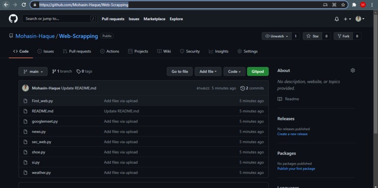Switch to the Settings tab
This screenshot has height=188, width=378.
tap(247, 51)
